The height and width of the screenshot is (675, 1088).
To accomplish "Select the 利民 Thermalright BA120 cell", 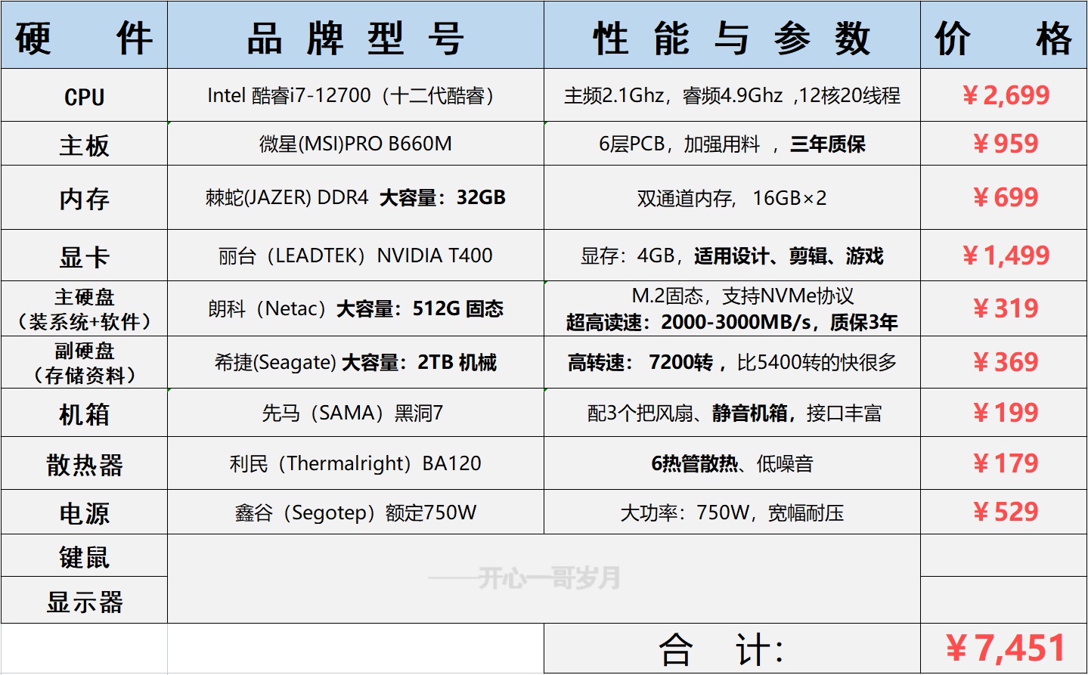I will [x=355, y=463].
